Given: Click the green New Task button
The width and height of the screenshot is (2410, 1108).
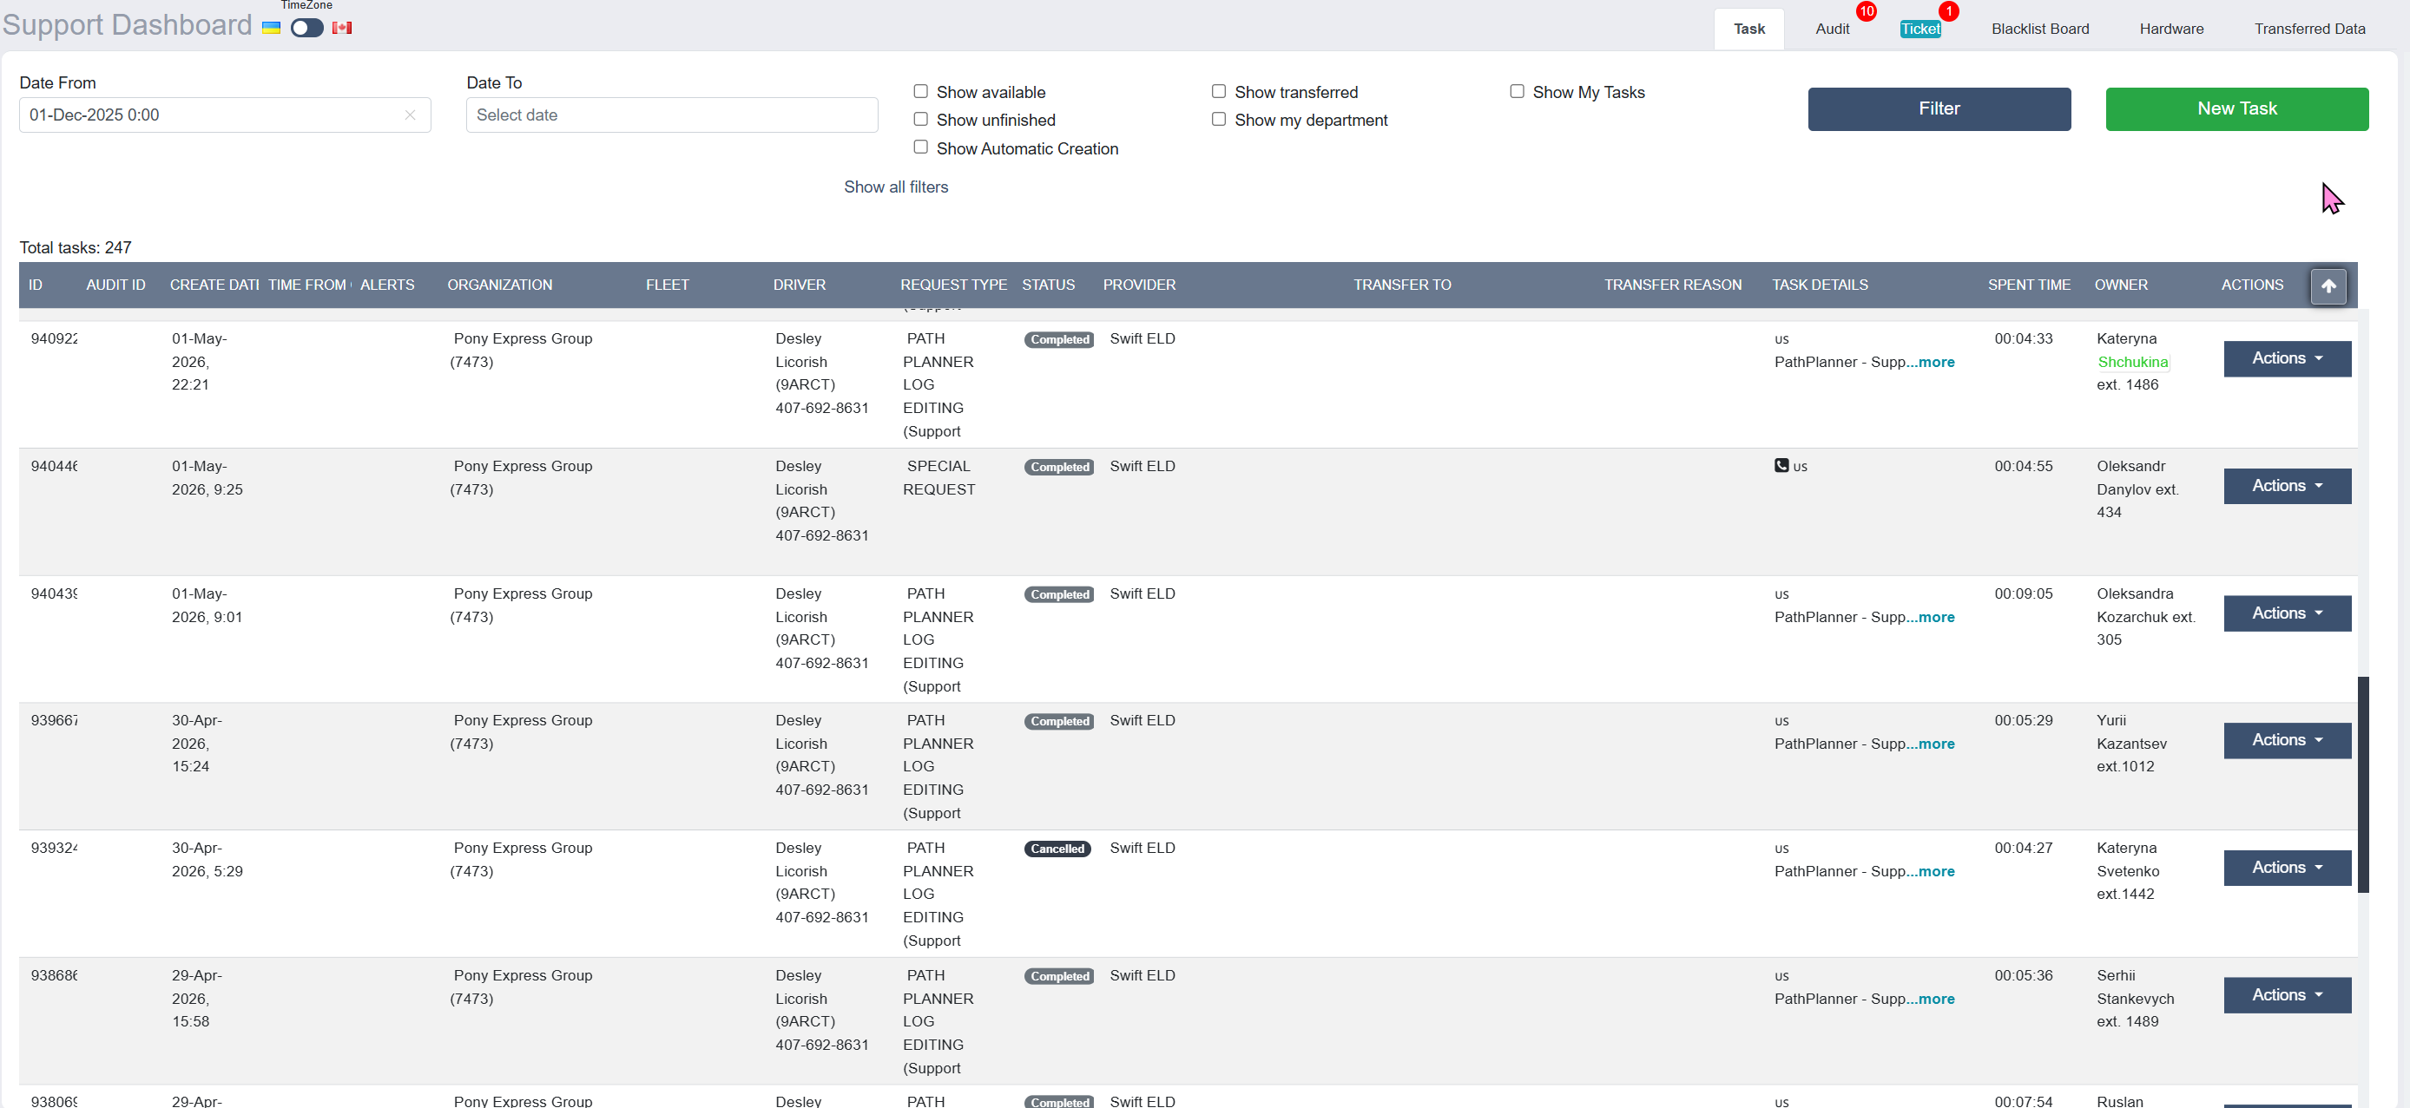Looking at the screenshot, I should click(2236, 109).
